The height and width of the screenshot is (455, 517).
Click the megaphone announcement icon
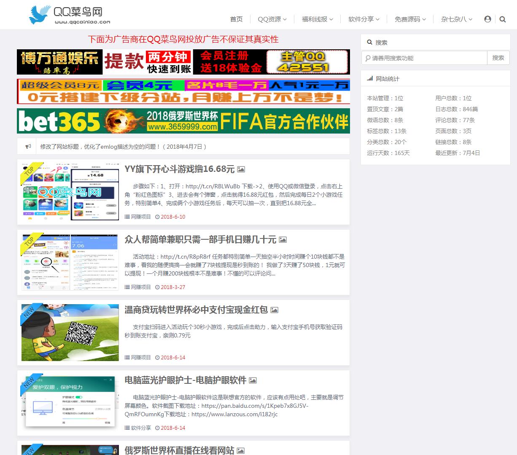click(x=28, y=147)
